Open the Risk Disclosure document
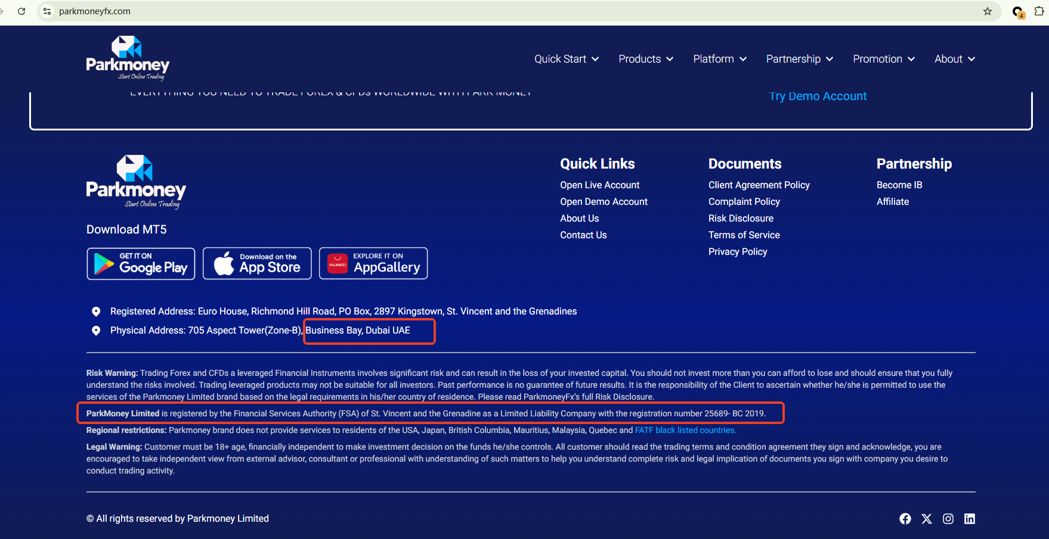Image resolution: width=1049 pixels, height=539 pixels. (x=741, y=219)
